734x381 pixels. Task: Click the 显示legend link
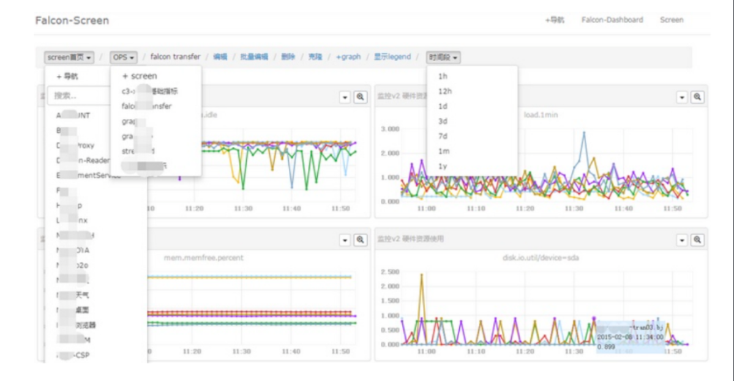(x=392, y=56)
